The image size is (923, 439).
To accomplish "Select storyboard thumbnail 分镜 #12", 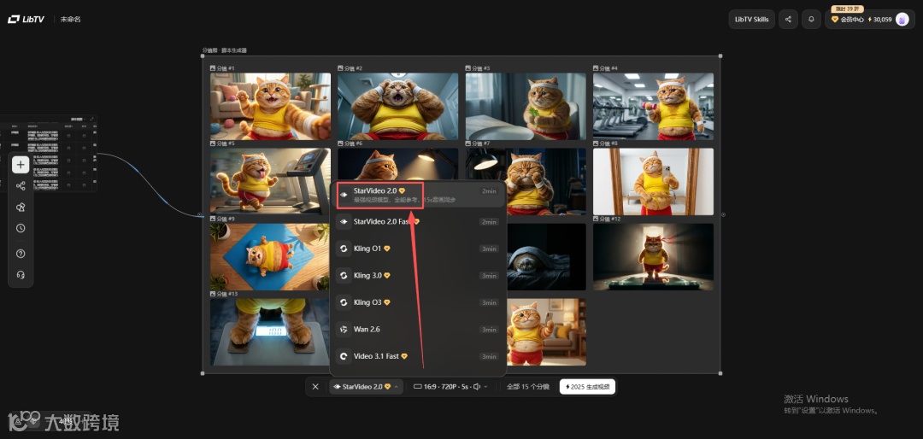I will (654, 256).
